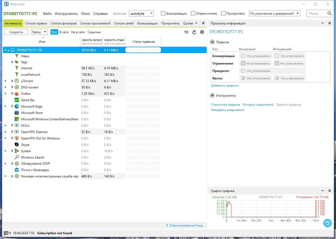Collapse the Инструменты section
The width and height of the screenshot is (336, 239).
pyautogui.click(x=212, y=96)
